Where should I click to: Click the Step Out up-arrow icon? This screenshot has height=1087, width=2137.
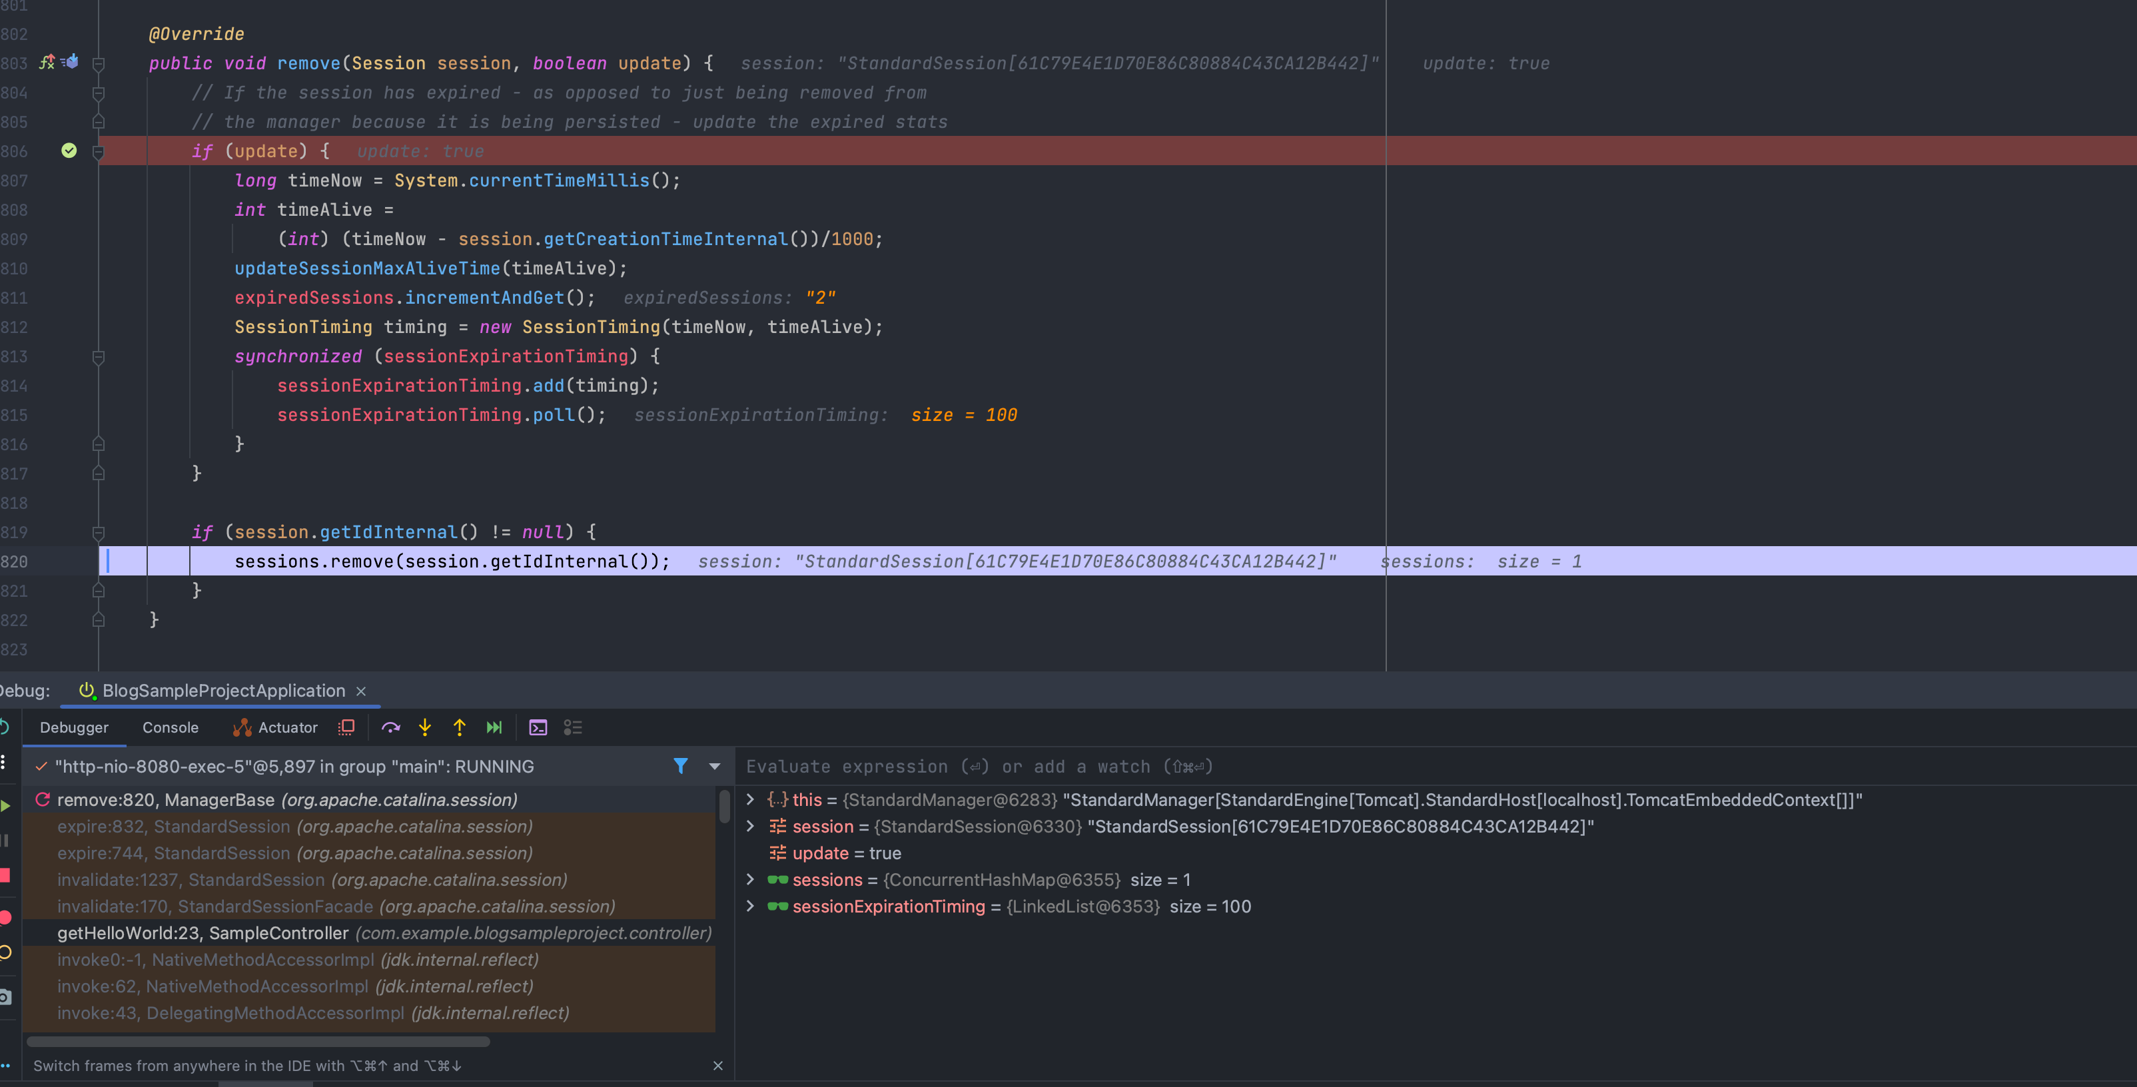coord(460,728)
